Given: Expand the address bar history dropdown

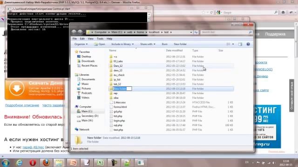Looking at the screenshot, I should pos(191,32).
